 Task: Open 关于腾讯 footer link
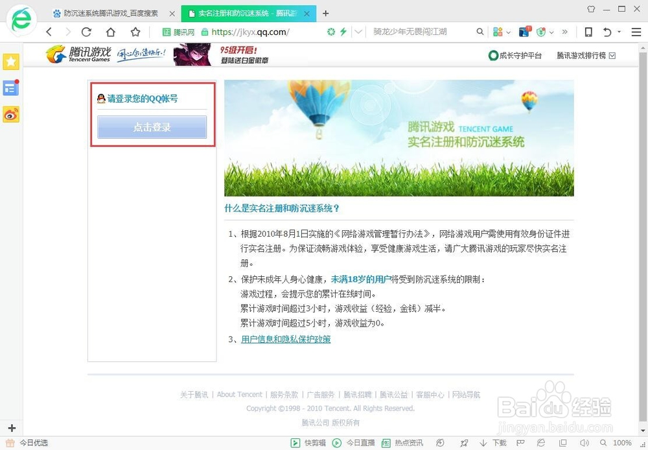click(x=194, y=395)
